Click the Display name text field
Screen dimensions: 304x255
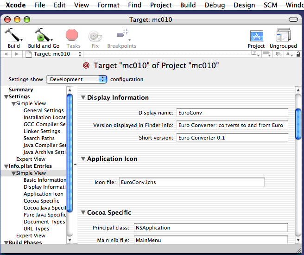(232, 113)
